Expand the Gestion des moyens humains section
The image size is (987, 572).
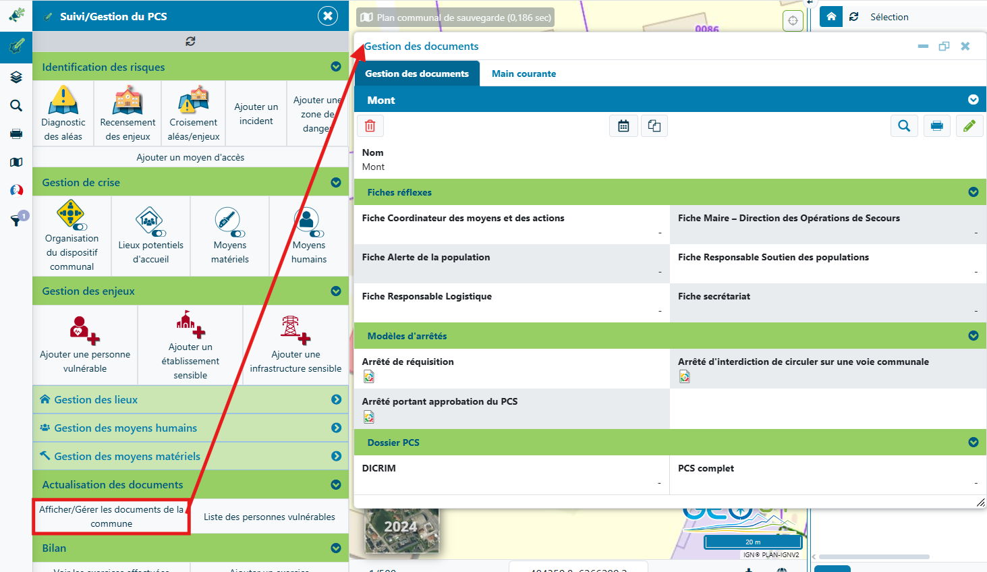pos(336,428)
